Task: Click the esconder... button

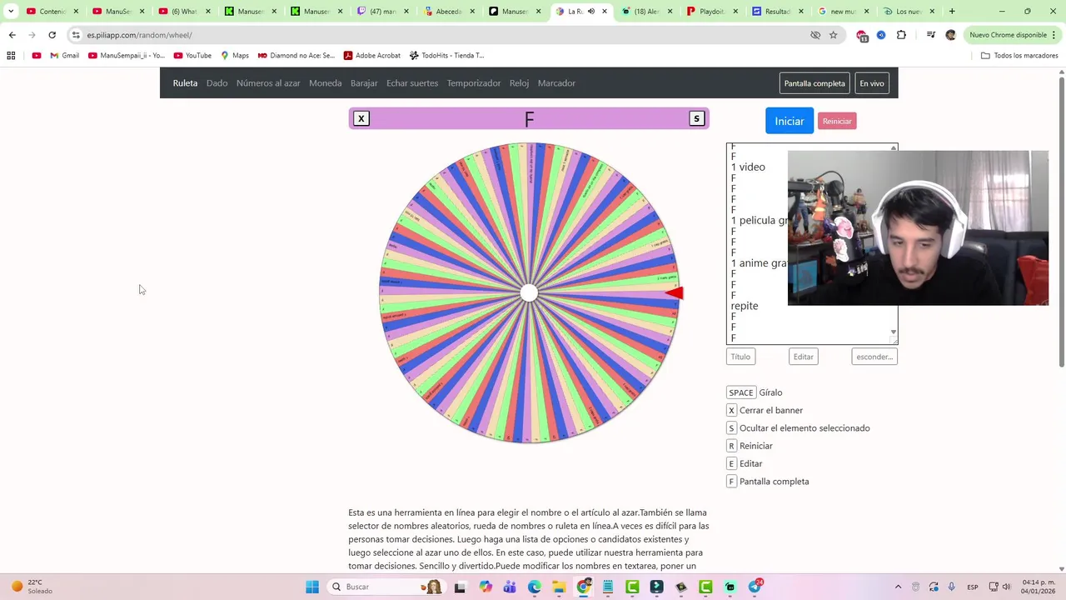Action: point(874,357)
